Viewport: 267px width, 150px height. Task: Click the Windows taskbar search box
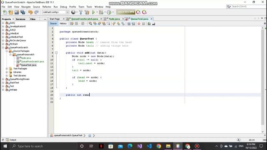[43, 146]
